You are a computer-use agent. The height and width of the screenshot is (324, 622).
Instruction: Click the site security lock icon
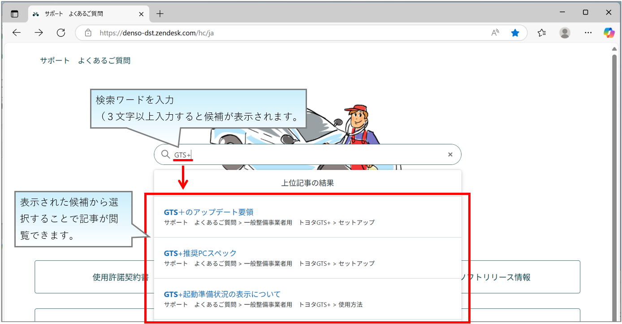[x=88, y=32]
